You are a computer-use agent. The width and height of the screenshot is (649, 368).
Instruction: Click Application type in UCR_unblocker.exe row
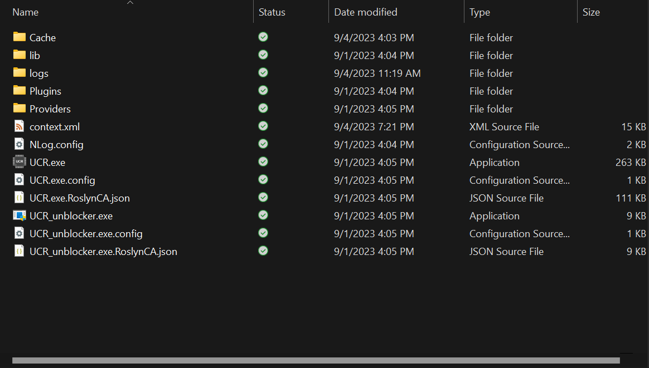click(494, 216)
